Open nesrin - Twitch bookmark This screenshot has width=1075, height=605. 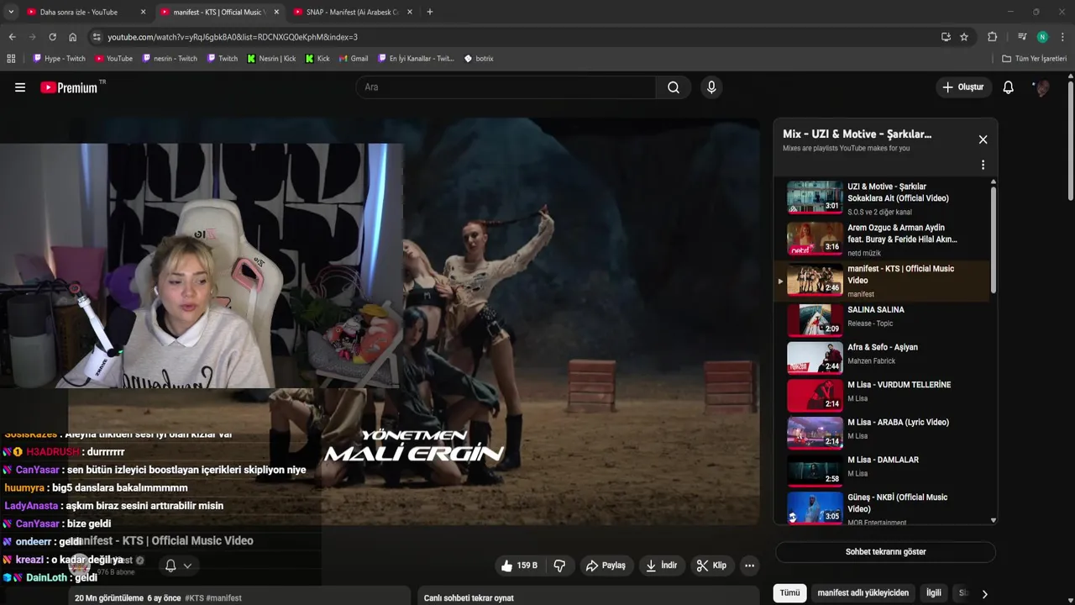pyautogui.click(x=170, y=59)
